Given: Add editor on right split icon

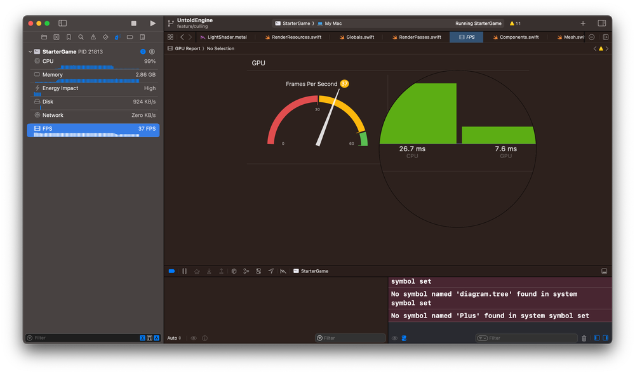Looking at the screenshot, I should click(x=605, y=37).
